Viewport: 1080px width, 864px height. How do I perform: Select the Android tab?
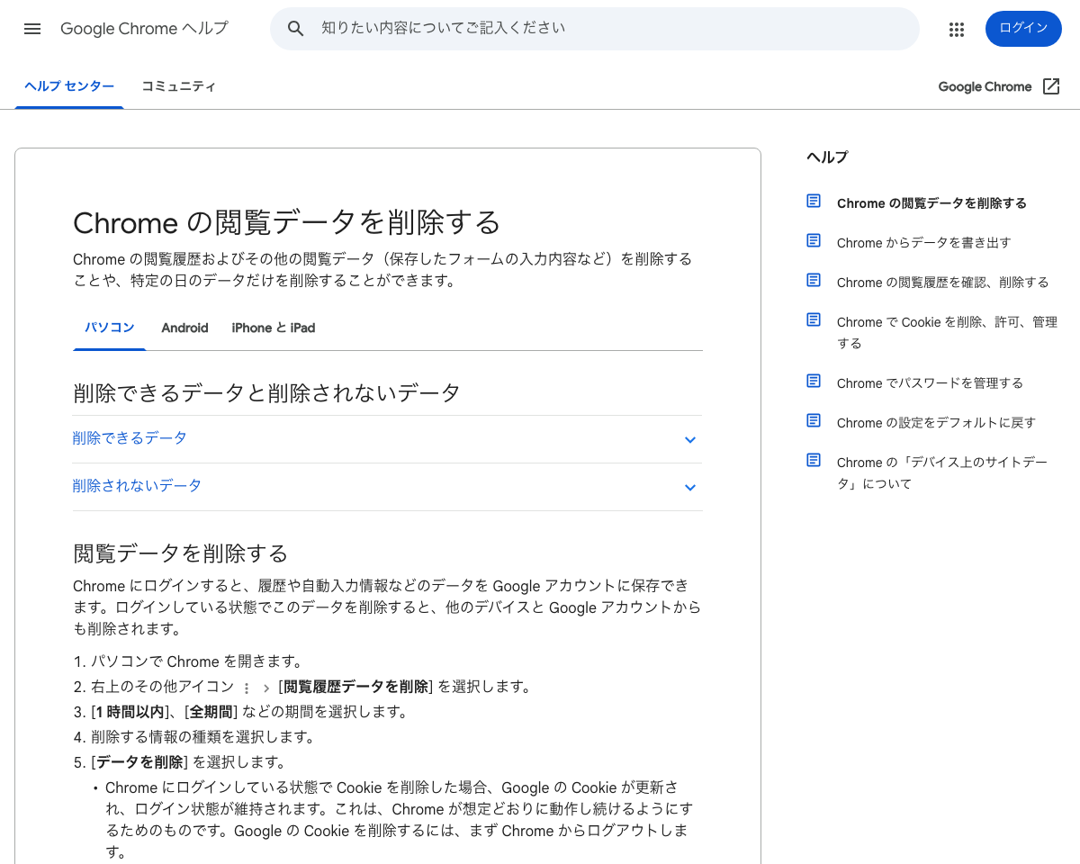(184, 328)
